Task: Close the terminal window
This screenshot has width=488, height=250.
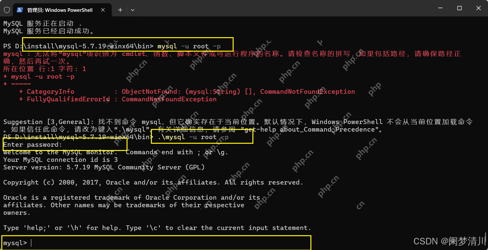Action: click(478, 8)
